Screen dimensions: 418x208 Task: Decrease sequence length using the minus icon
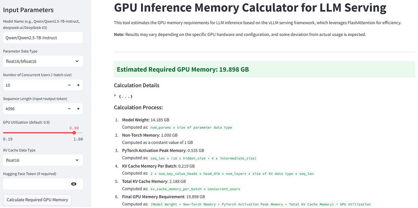(x=69, y=109)
